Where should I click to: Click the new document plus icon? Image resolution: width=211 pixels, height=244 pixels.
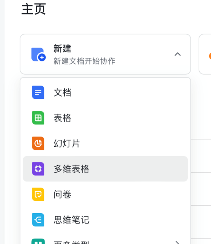tap(38, 55)
